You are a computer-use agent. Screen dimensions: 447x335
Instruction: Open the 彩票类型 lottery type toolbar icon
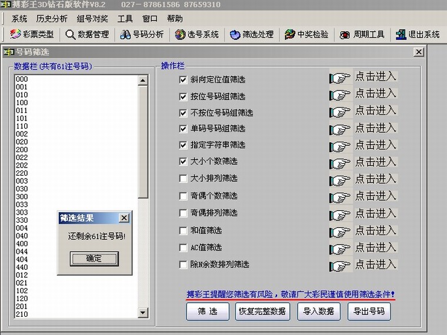15,35
